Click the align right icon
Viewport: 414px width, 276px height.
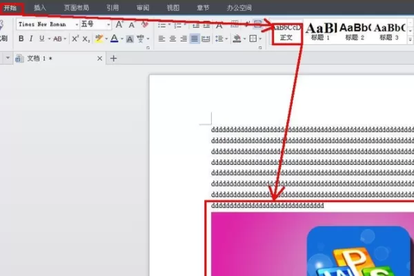pos(184,39)
